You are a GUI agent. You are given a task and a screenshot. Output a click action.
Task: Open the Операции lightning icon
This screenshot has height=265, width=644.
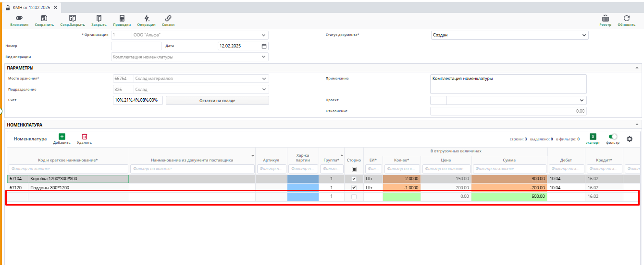click(x=146, y=18)
